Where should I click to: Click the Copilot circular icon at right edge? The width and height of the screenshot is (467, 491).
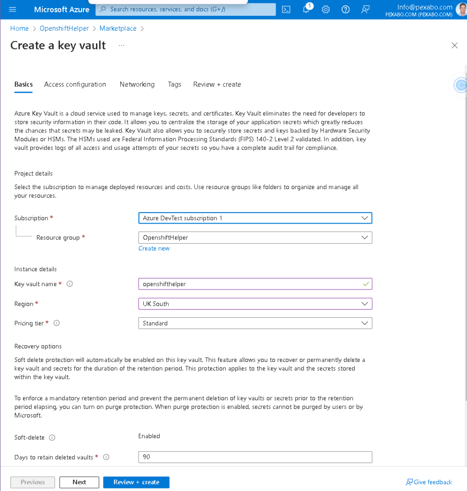[460, 85]
